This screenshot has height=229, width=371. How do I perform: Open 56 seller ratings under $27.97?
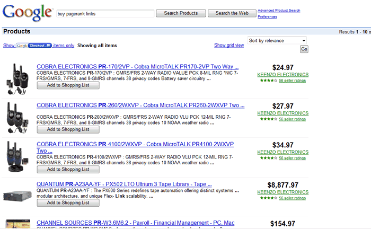tap(292, 119)
